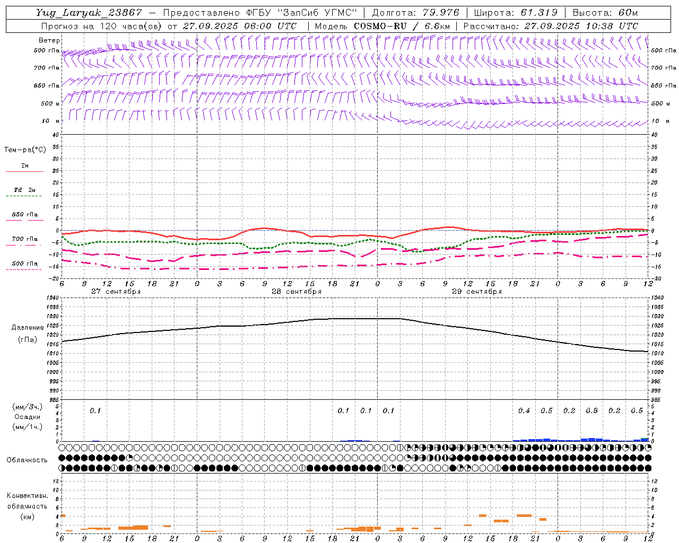
Task: Click the (мм/1ч.) precipitation unit label
Action: click(x=28, y=427)
